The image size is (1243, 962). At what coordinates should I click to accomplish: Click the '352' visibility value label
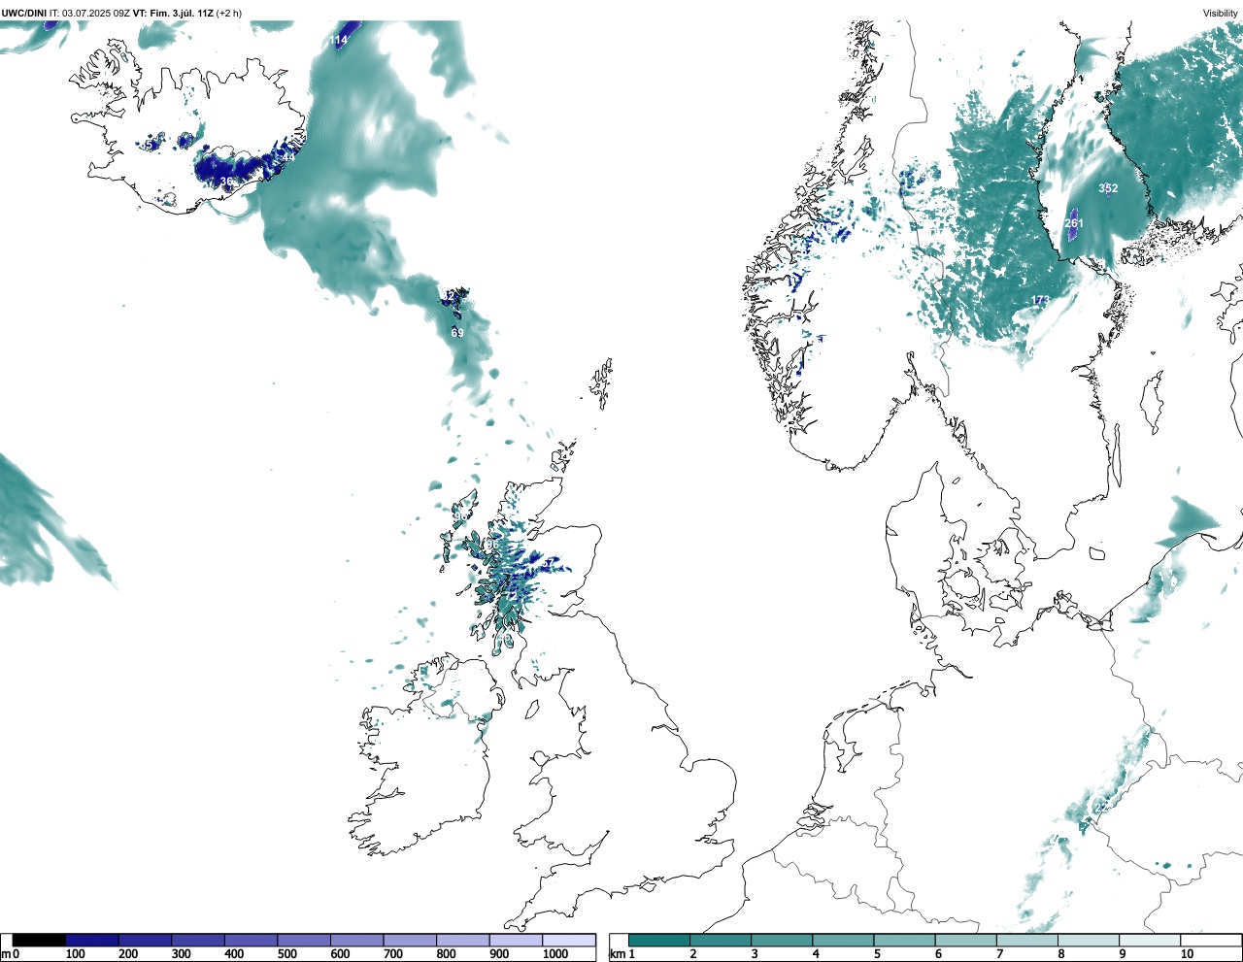[1108, 188]
